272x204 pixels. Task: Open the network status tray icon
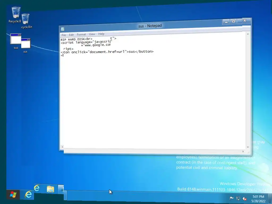[238, 198]
